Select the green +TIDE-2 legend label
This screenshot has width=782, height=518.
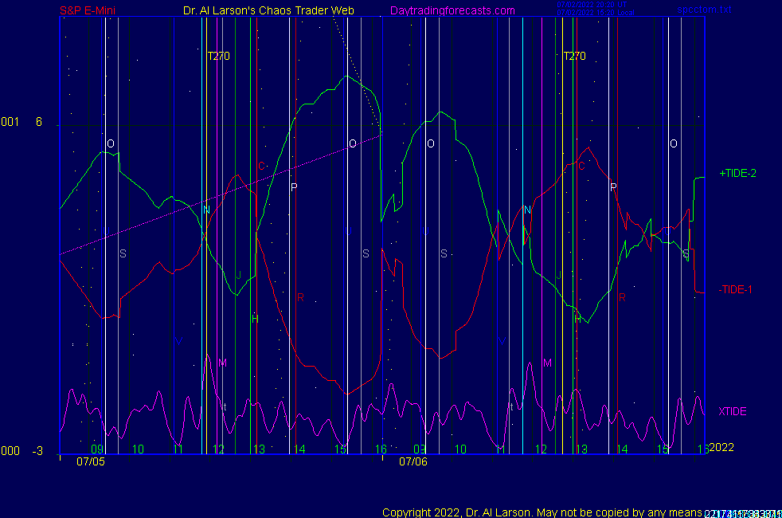pyautogui.click(x=737, y=173)
